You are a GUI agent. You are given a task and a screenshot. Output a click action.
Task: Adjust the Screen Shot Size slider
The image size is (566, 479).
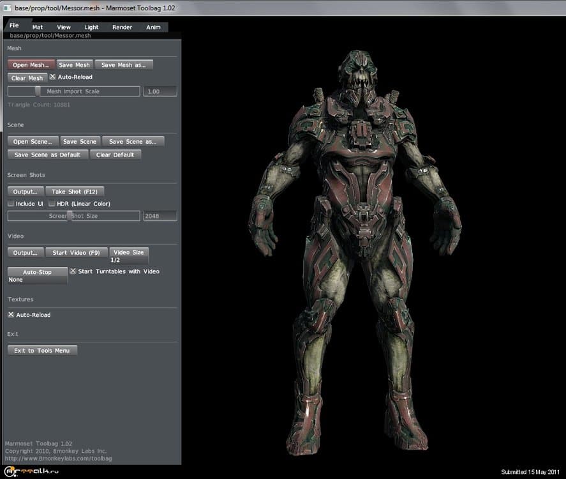point(73,216)
